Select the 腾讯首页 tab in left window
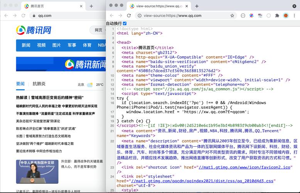300x193 pixels. click(53, 6)
